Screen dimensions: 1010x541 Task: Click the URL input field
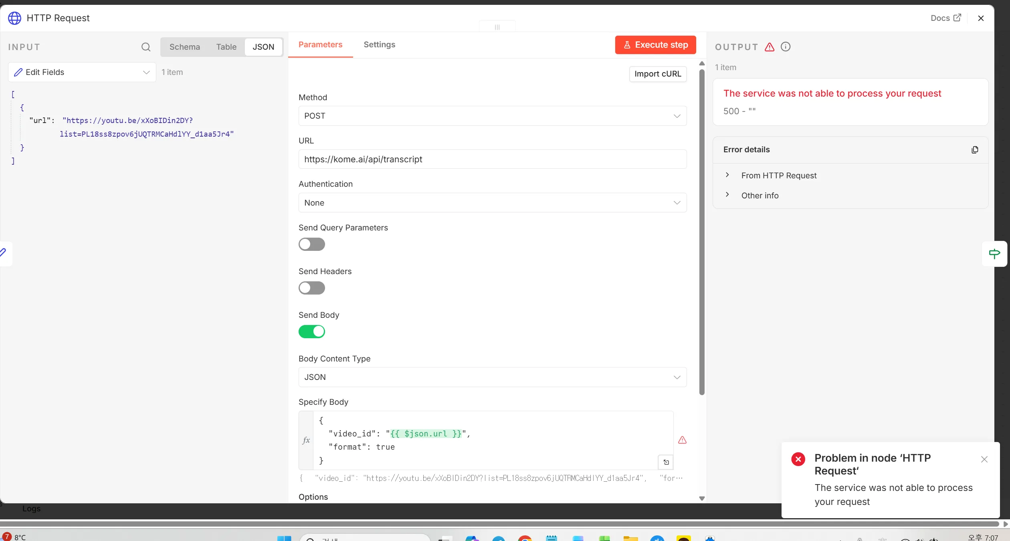[492, 159]
